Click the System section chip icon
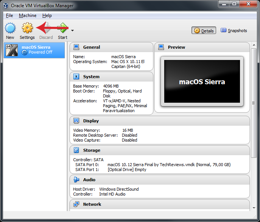This screenshot has width=260, height=222. pyautogui.click(x=76, y=77)
